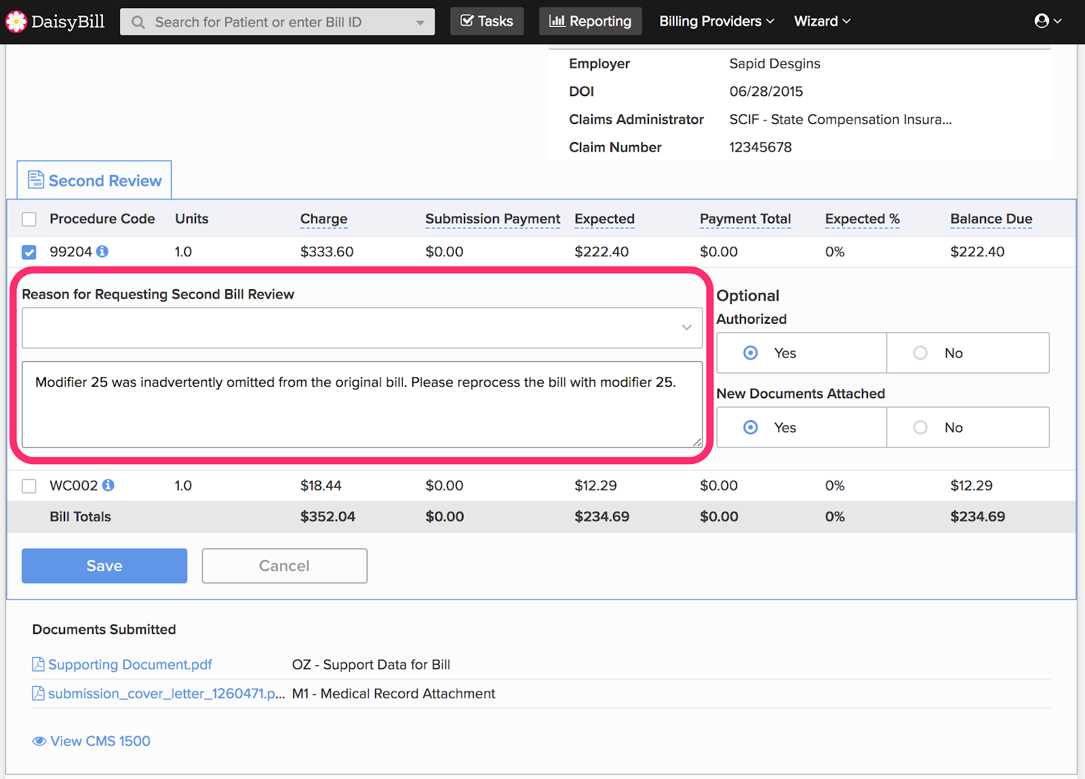Expand the Wizard dropdown menu
The width and height of the screenshot is (1085, 779).
click(822, 22)
